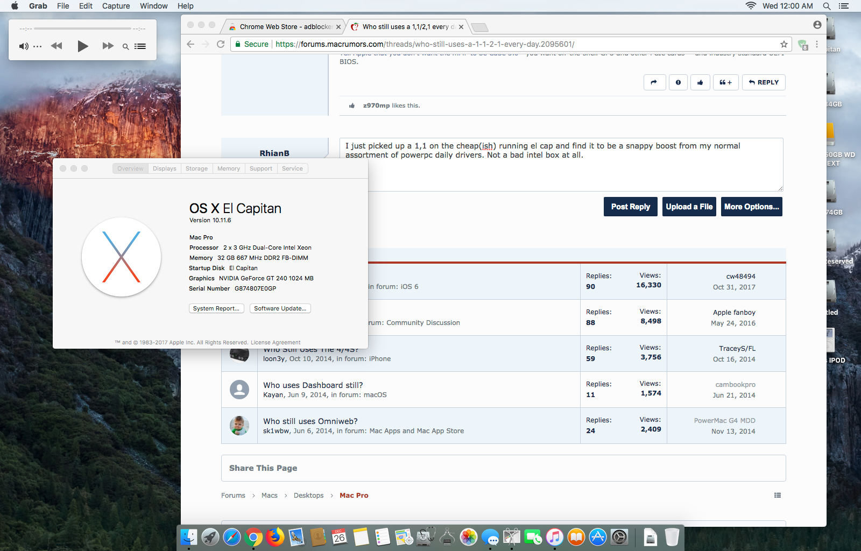Open the 'Who still uses Omniweb?' thread
The image size is (861, 551).
point(310,421)
